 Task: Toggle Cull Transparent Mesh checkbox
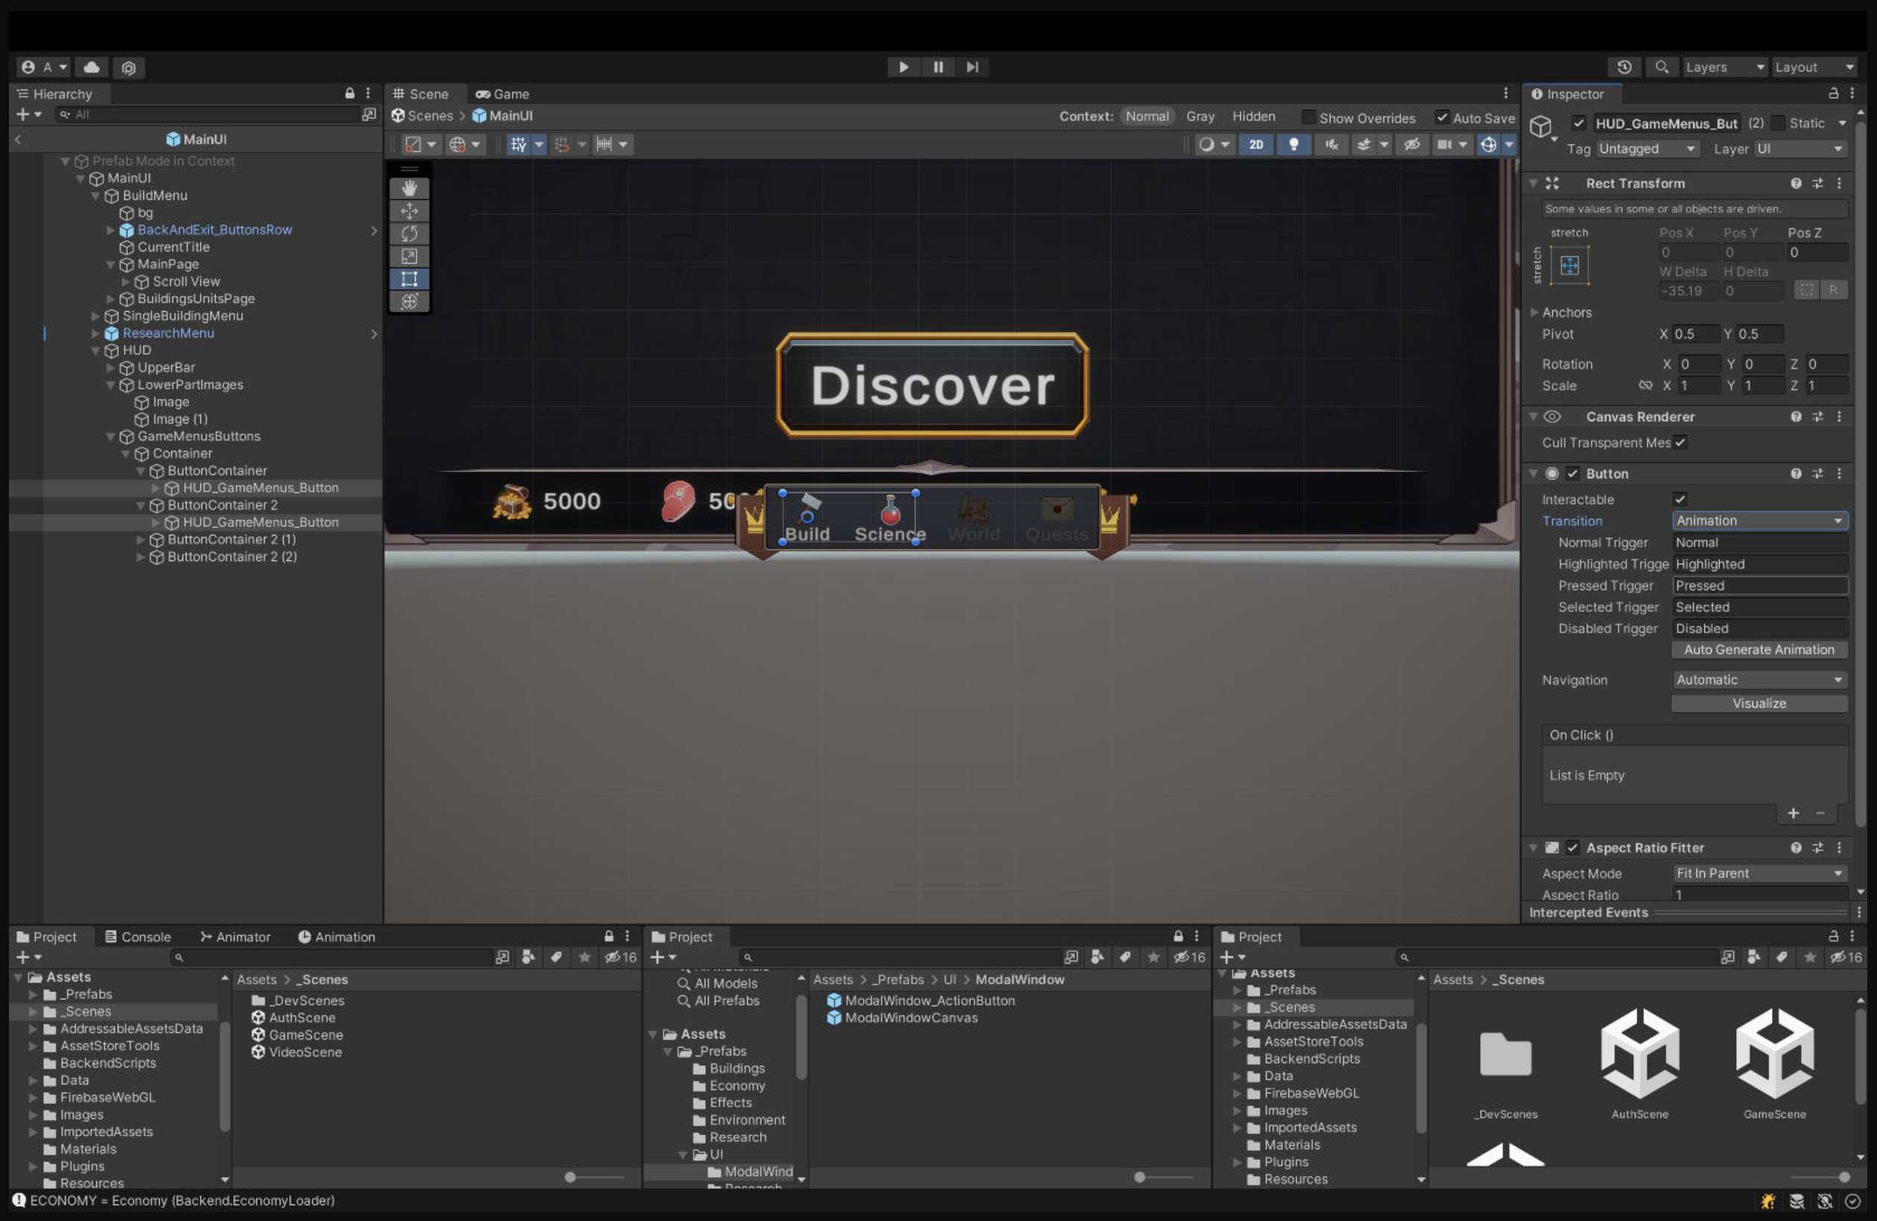click(x=1680, y=442)
